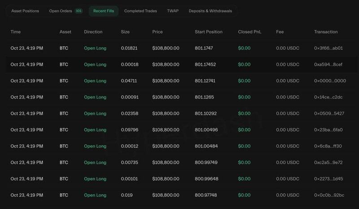
Task: Open transaction 0x3f66...ab01
Action: [x=328, y=48]
